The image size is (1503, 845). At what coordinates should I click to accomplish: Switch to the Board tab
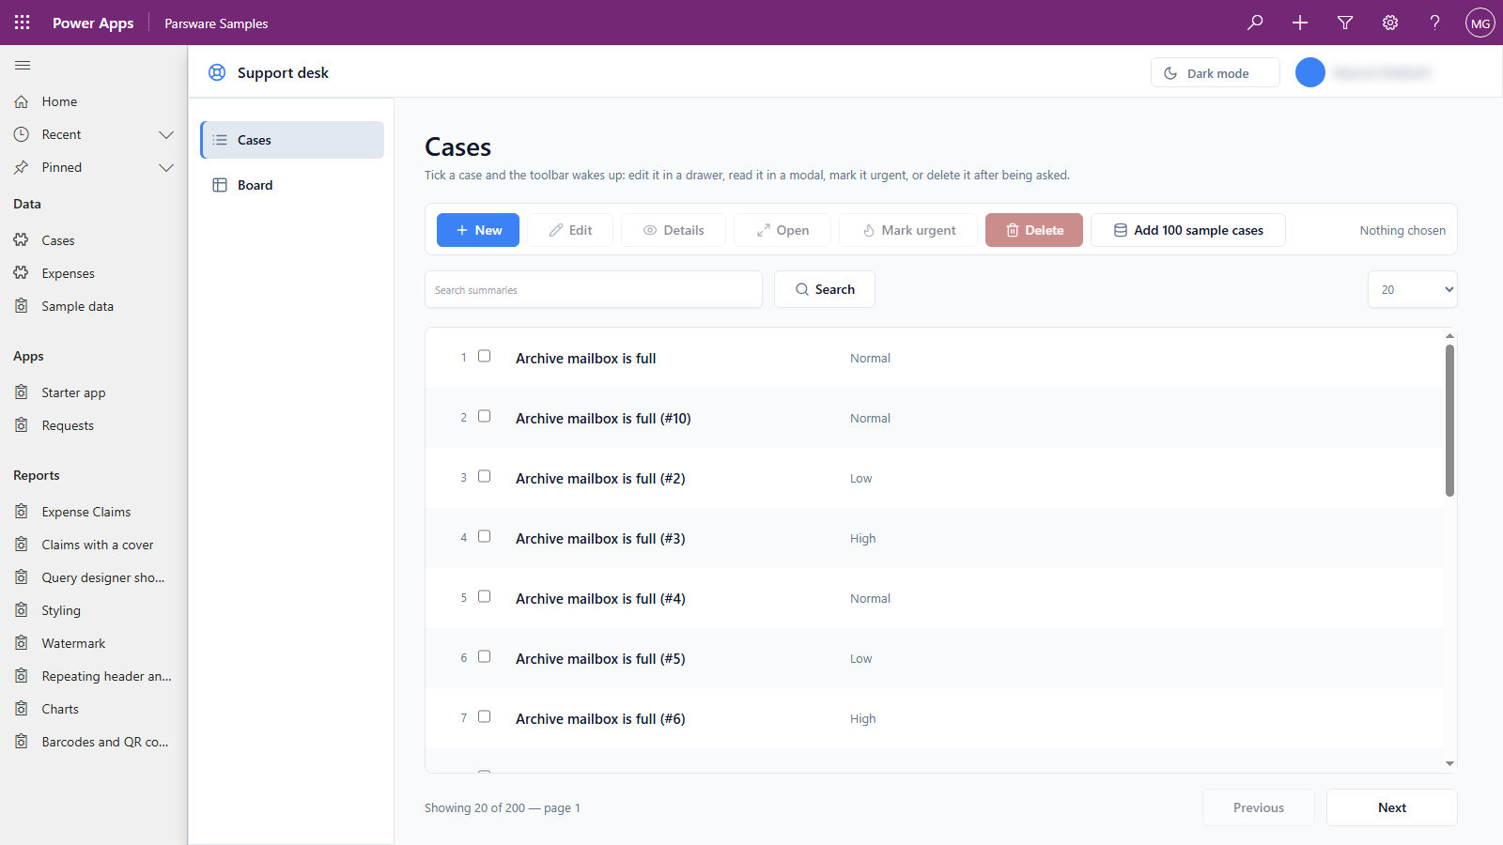292,185
